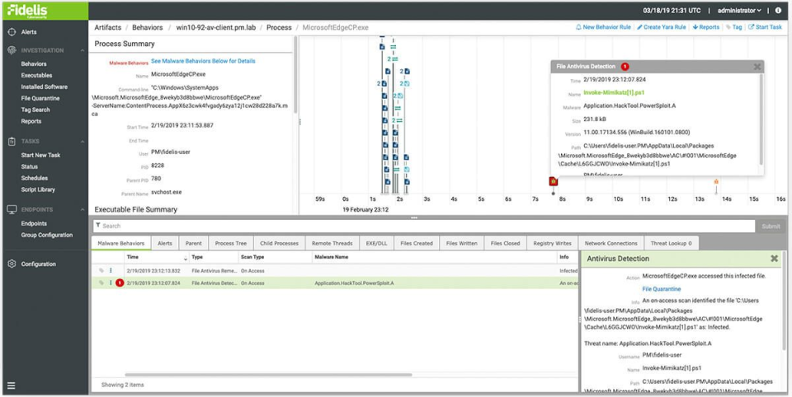Screen dimensions: 792x397
Task: Open See Malware Behaviors Below for Details link
Action: coord(203,61)
